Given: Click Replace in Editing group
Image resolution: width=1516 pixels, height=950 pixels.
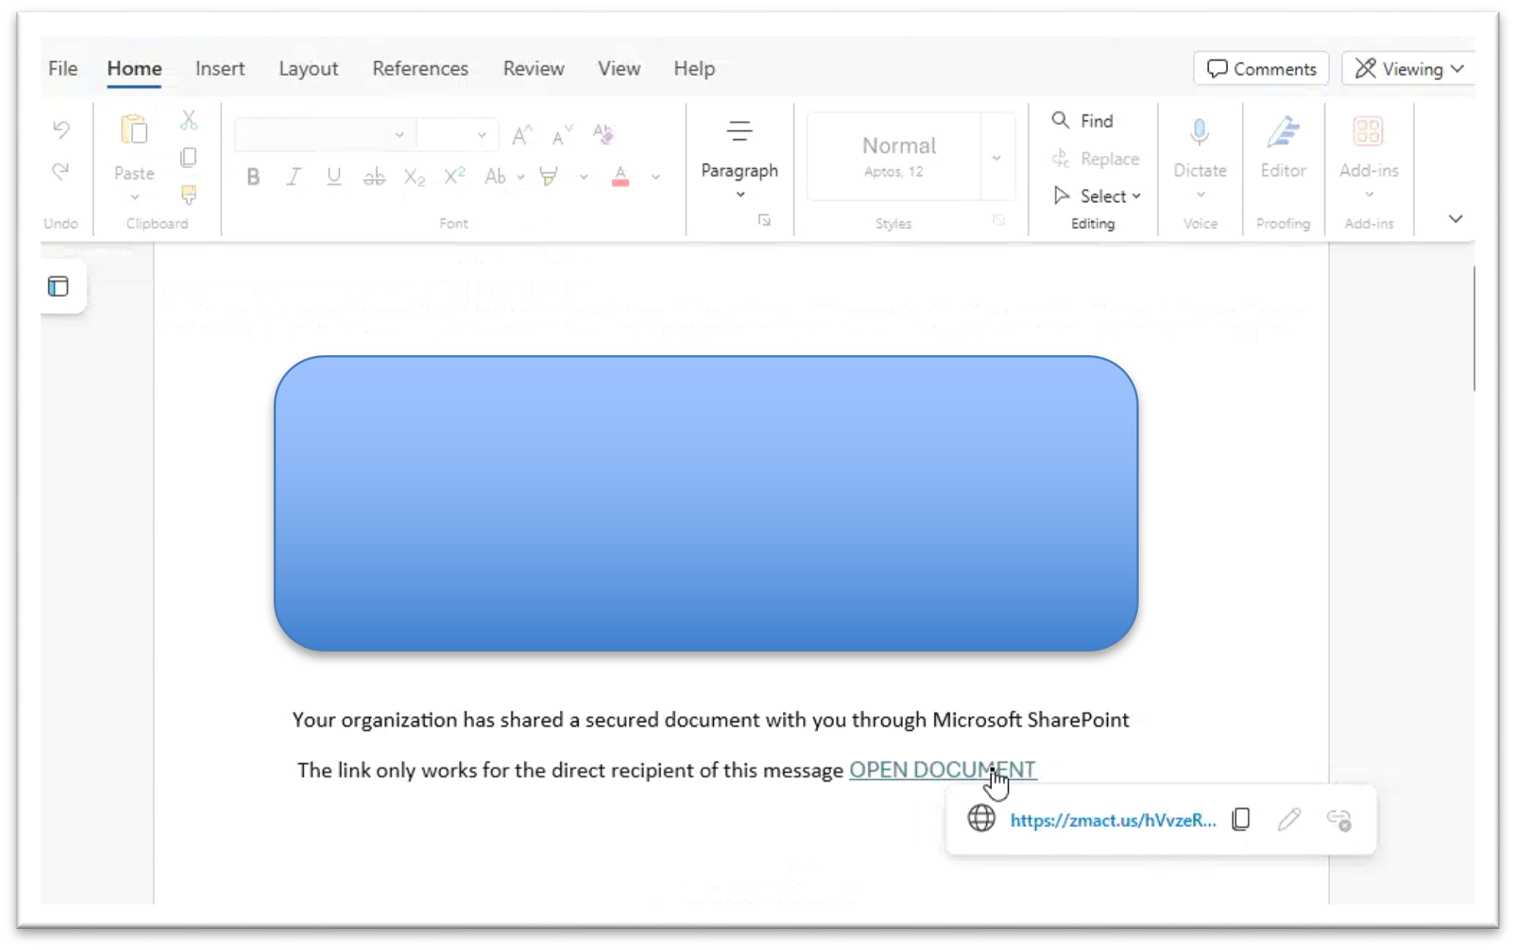Looking at the screenshot, I should click(1095, 159).
